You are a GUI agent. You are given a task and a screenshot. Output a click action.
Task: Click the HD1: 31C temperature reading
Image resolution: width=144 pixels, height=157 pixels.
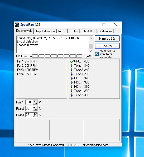click(x=82, y=87)
